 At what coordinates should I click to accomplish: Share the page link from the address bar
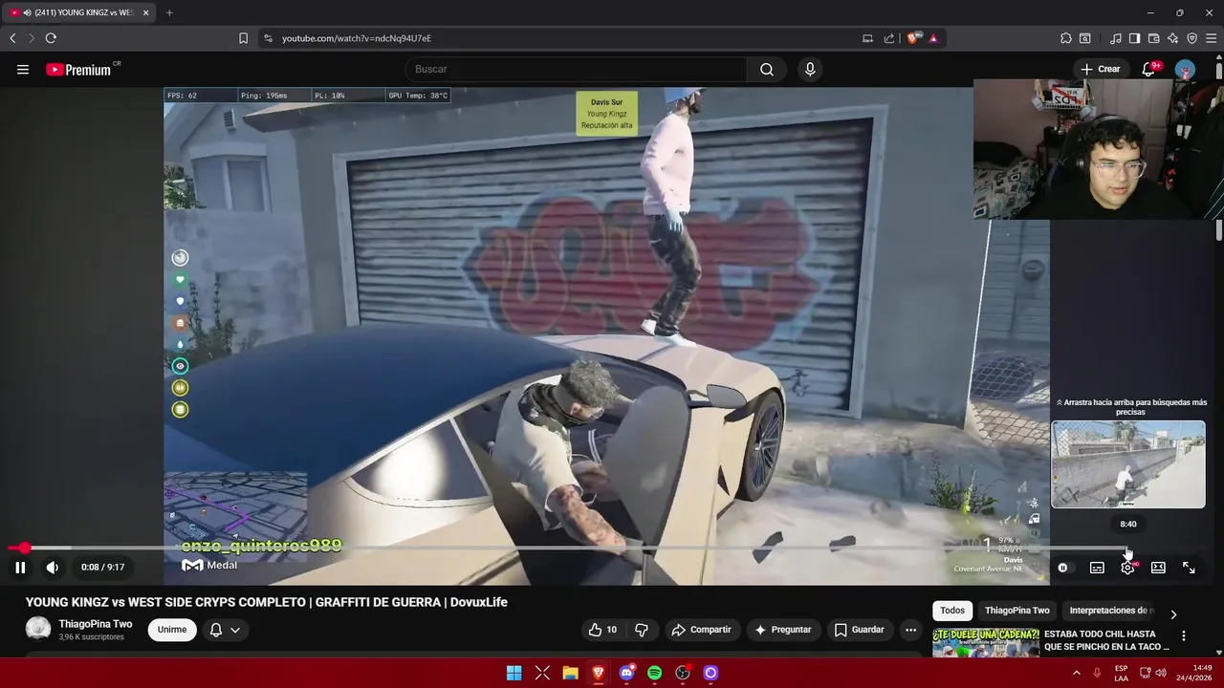[889, 38]
